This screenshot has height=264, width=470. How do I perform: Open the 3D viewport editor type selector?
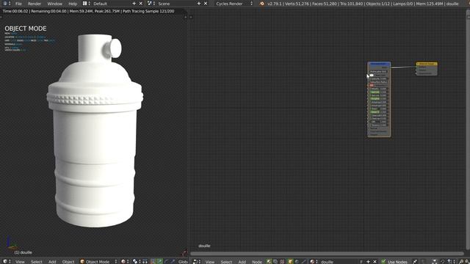coord(7,262)
